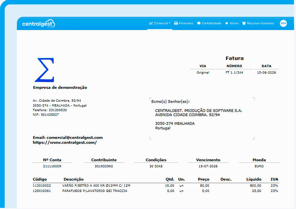Screen dimensions: 296x209
Task: Click the Comercial chart icon
Action: [151, 23]
